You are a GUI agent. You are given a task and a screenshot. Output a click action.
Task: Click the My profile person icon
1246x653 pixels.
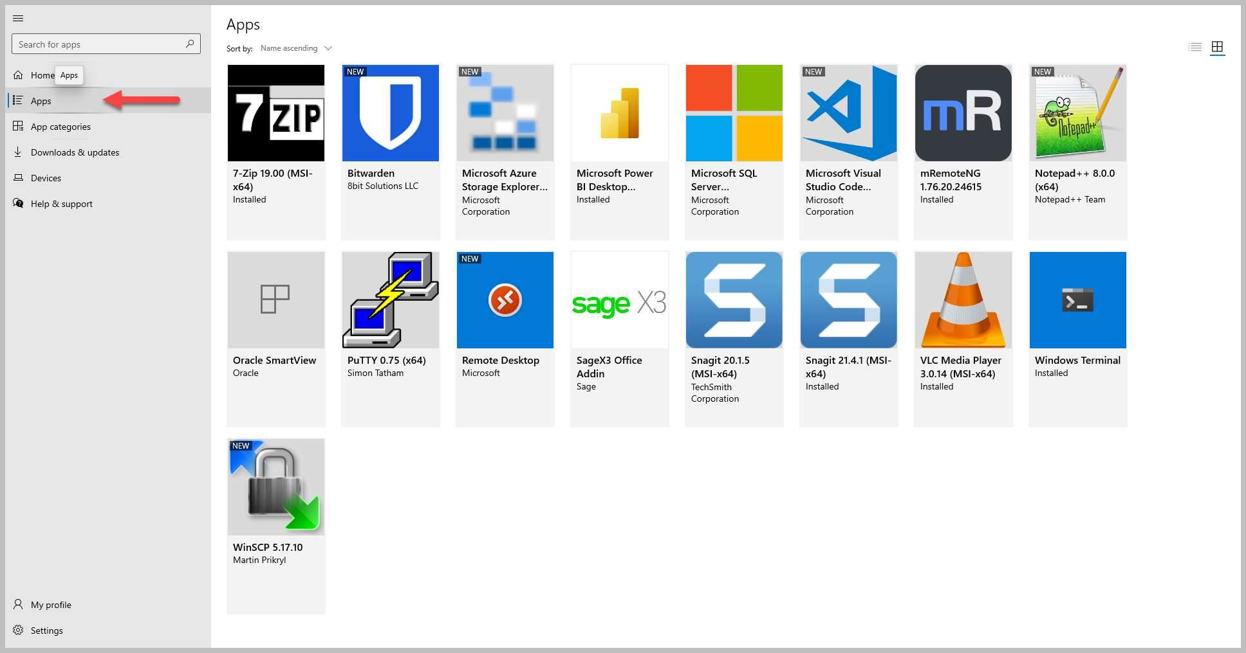[x=18, y=604]
